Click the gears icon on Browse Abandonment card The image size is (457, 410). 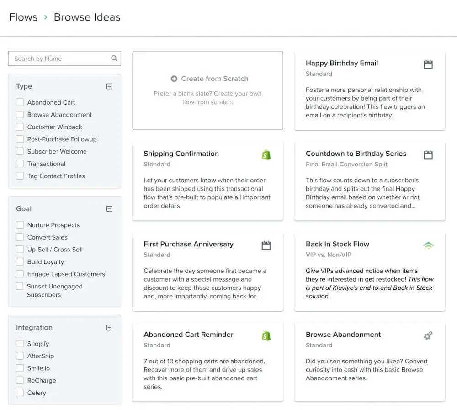(428, 336)
